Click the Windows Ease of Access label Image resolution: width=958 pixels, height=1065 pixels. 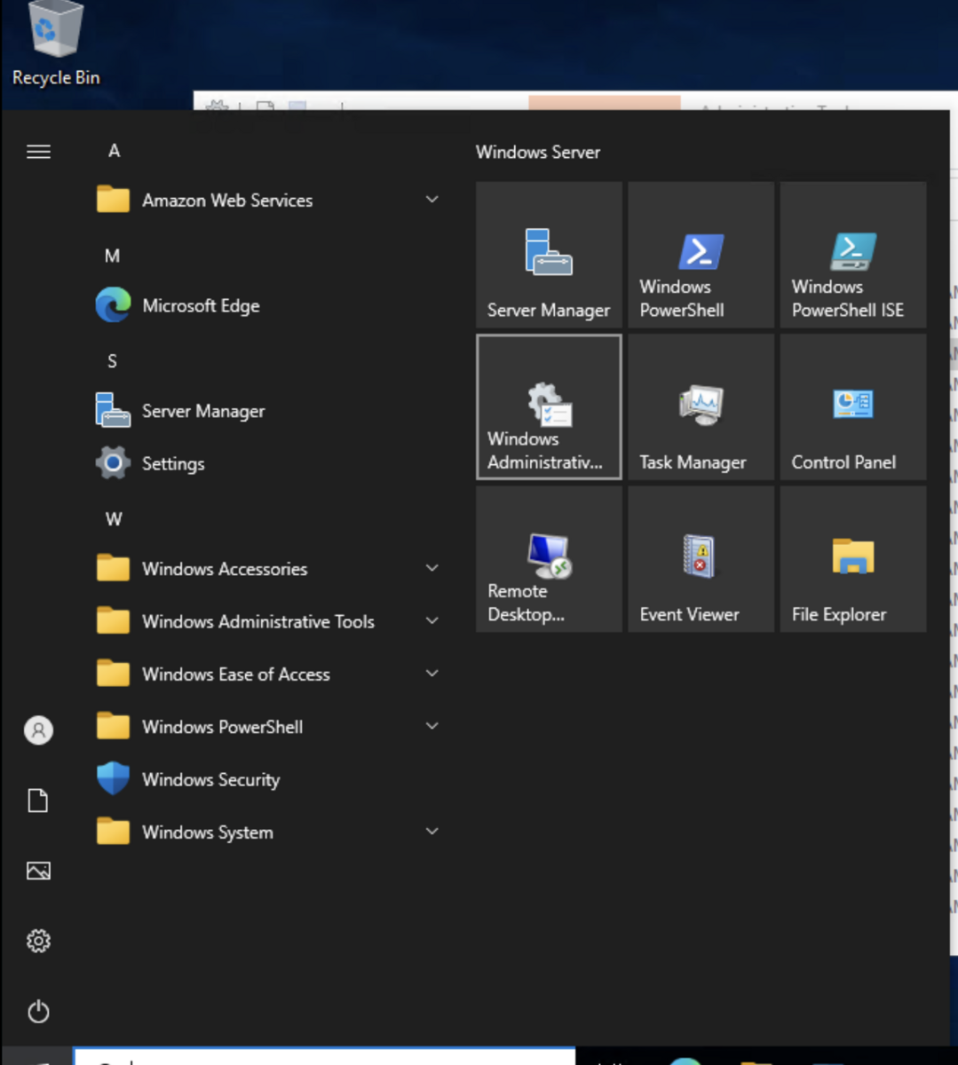pyautogui.click(x=236, y=674)
